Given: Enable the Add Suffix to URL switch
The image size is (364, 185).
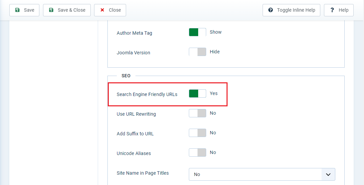Looking at the screenshot, I should [x=197, y=133].
